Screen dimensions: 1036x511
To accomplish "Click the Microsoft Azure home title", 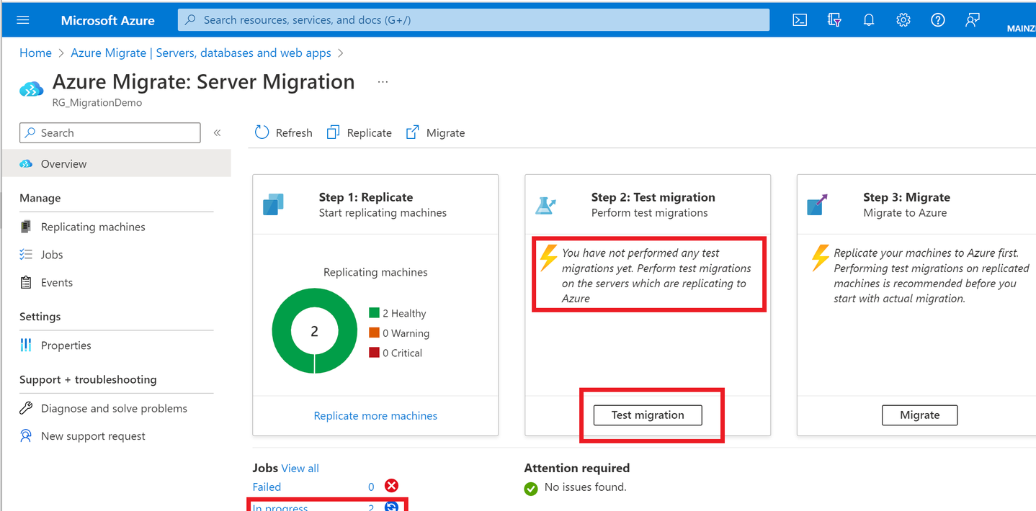I will click(x=108, y=20).
